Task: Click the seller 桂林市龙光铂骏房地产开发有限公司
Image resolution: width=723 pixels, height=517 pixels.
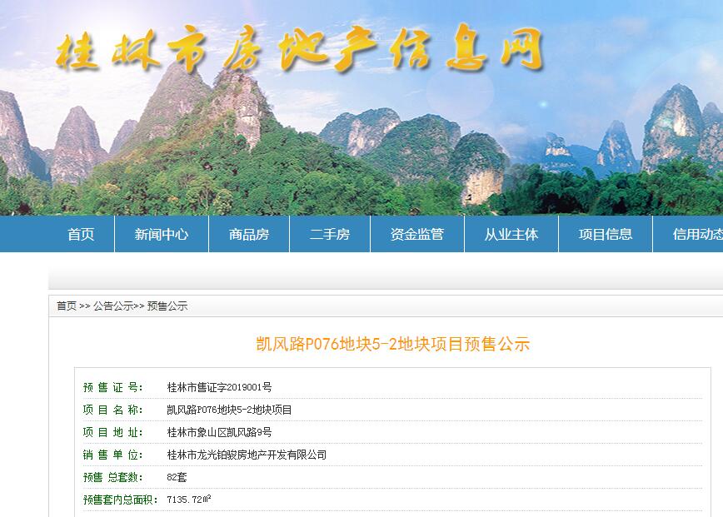Action: pyautogui.click(x=247, y=455)
